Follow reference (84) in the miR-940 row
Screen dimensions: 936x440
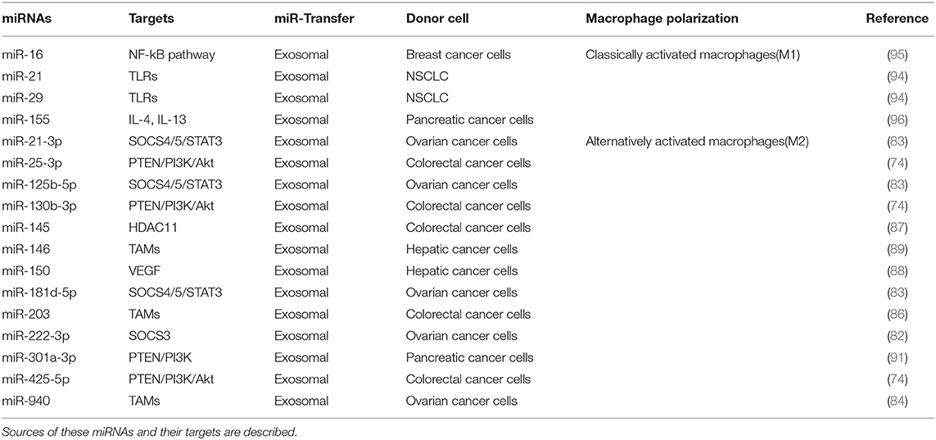(x=898, y=401)
